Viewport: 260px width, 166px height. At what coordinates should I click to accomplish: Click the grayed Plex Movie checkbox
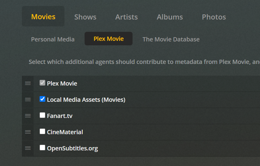[42, 83]
